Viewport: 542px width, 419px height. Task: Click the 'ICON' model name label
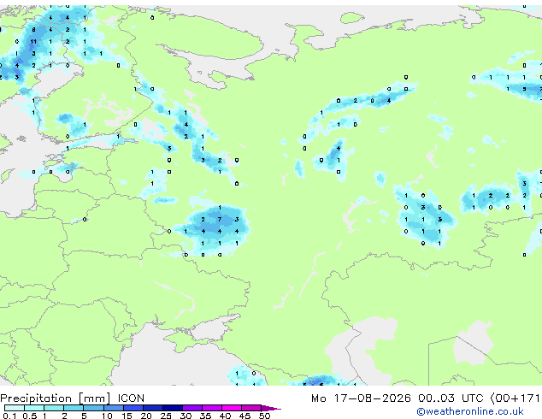(131, 398)
